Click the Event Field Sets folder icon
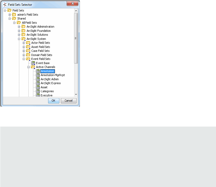The height and width of the screenshot is (187, 216). pyautogui.click(x=28, y=59)
